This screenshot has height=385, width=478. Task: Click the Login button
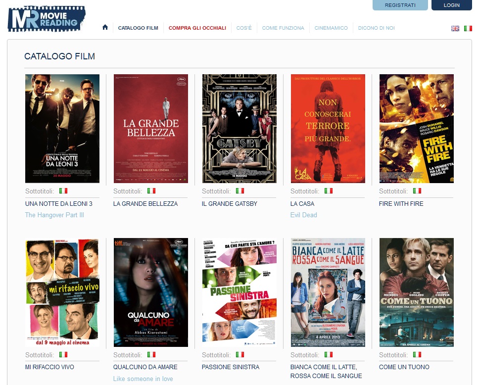coord(451,5)
